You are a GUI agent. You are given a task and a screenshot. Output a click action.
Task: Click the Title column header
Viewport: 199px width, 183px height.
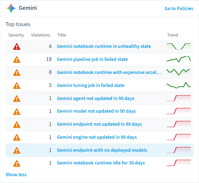(x=62, y=35)
